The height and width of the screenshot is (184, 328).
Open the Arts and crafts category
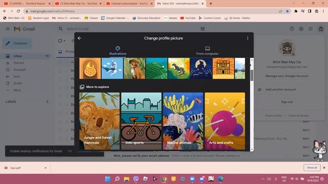pyautogui.click(x=225, y=121)
